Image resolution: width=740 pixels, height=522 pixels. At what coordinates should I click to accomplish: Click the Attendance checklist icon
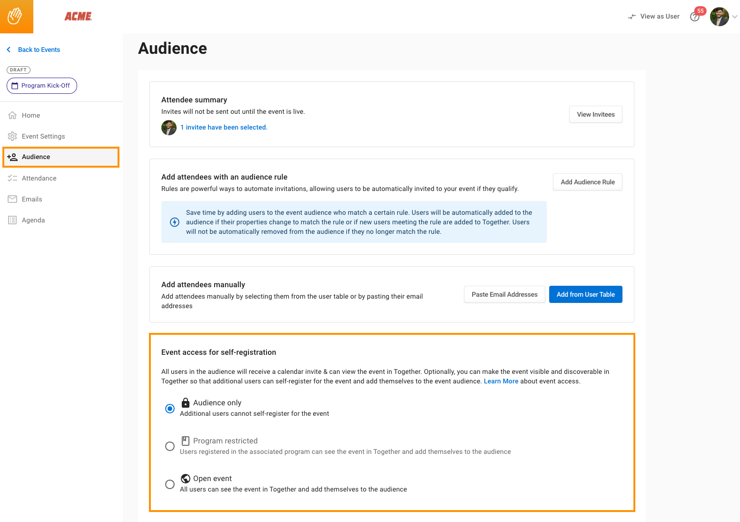click(x=12, y=178)
